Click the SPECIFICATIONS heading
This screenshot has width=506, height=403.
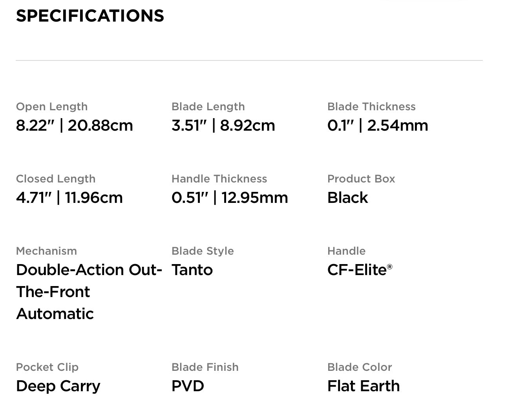[x=90, y=16]
